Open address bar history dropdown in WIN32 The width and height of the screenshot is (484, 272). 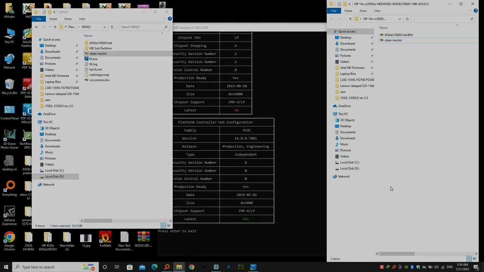pyautogui.click(x=104, y=27)
